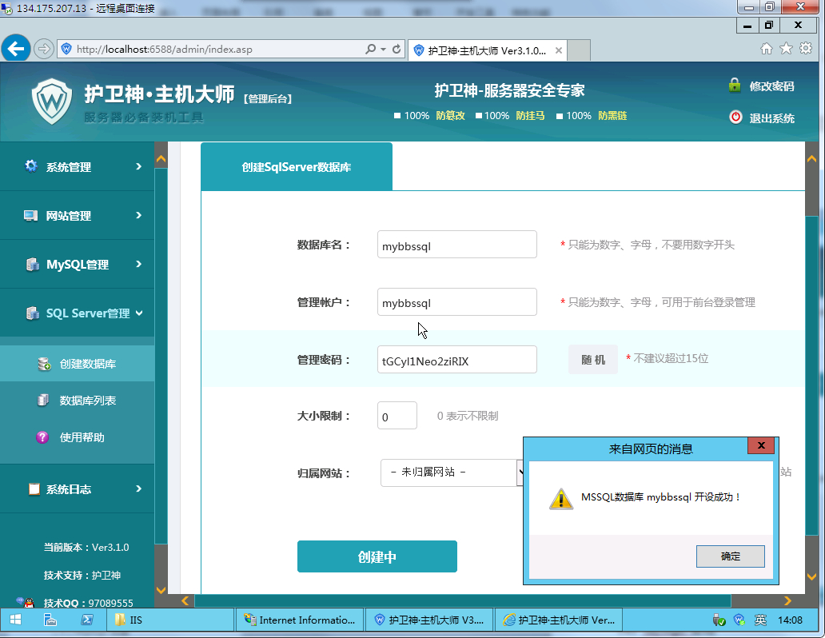
Task: Click the 管理帐户 input field
Action: 456,302
